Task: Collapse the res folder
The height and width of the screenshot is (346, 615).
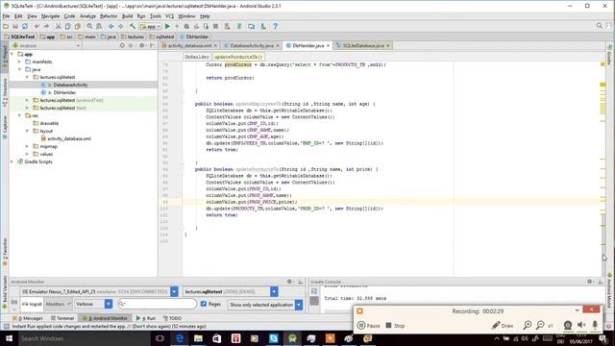Action: (19, 115)
